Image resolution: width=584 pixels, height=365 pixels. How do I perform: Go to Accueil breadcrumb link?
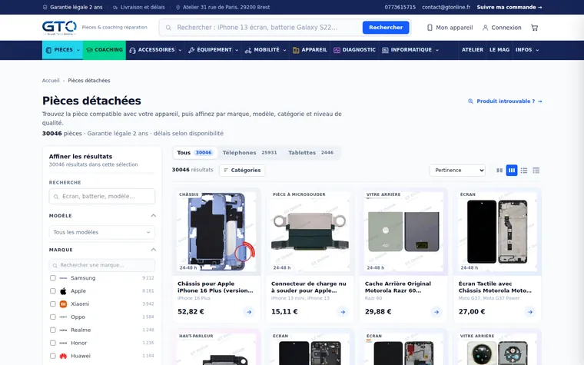point(51,81)
